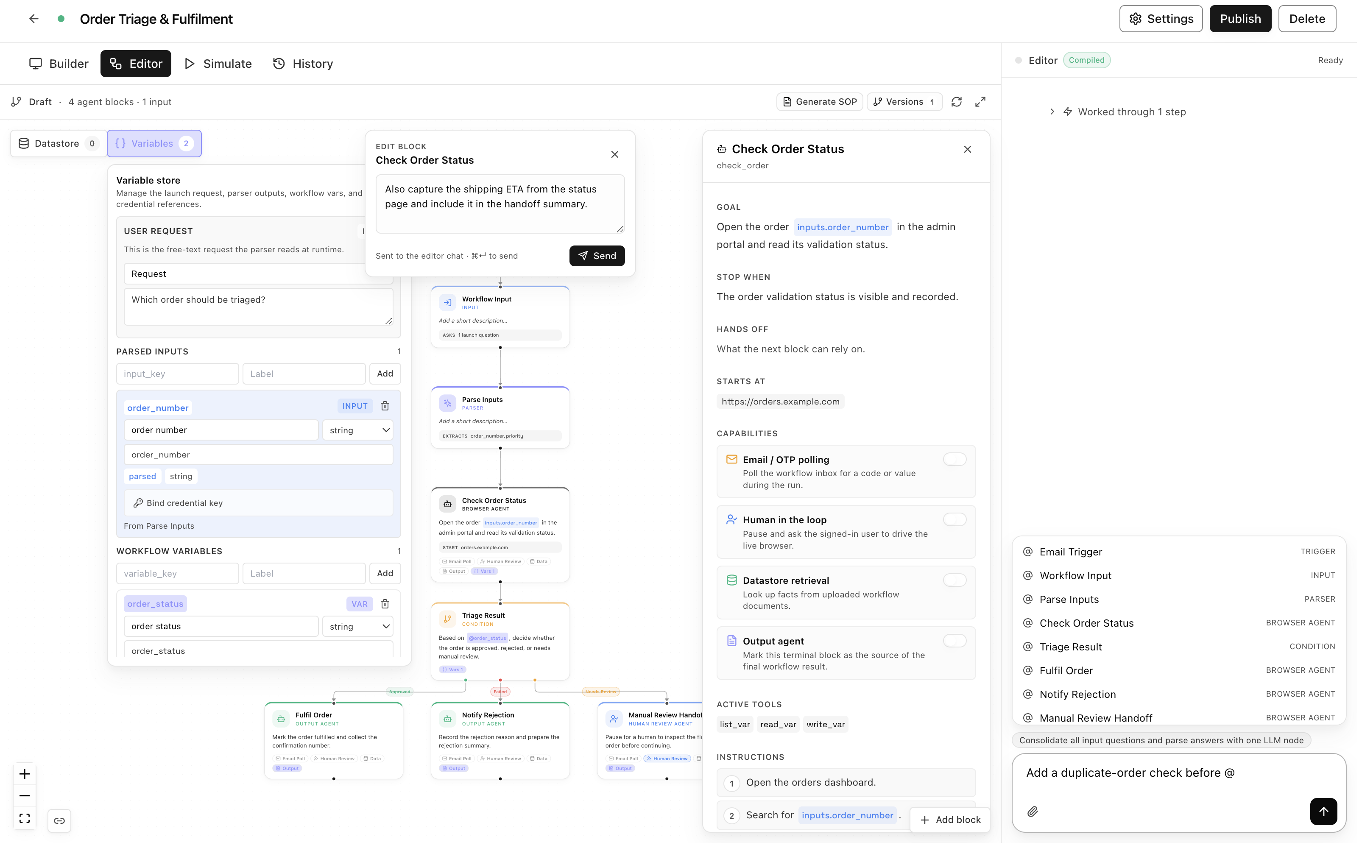Open the Datastore tab

pos(59,144)
